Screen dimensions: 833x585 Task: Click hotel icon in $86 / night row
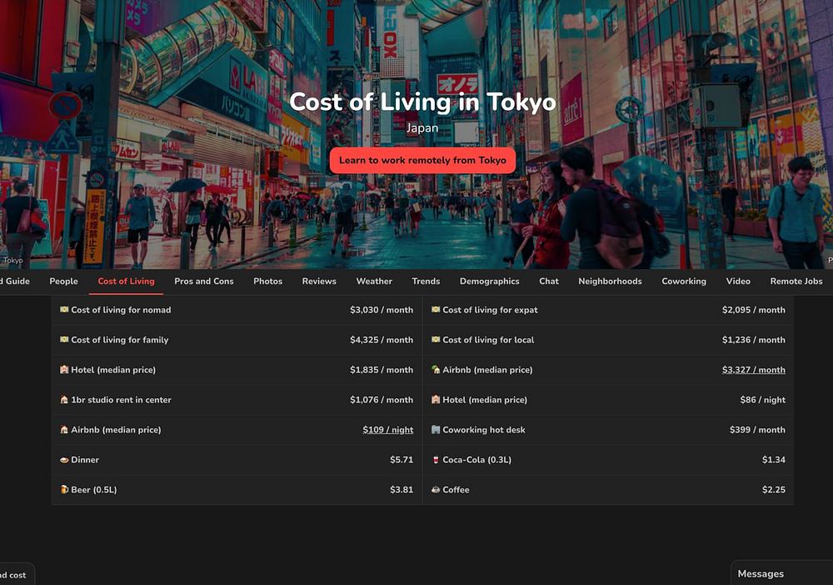point(436,399)
